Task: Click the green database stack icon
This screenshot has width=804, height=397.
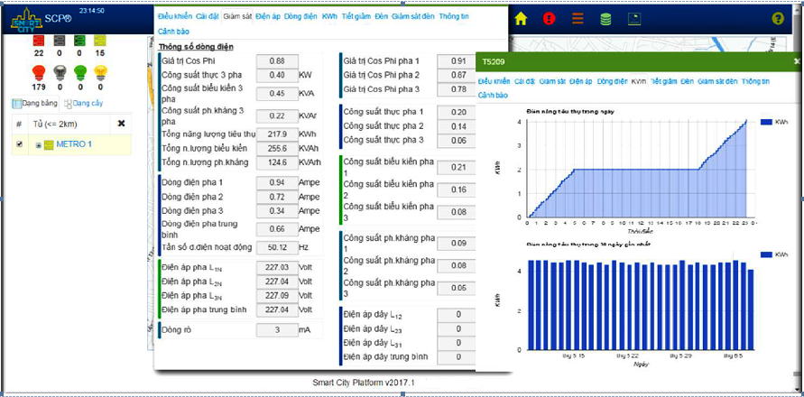Action: pos(605,18)
